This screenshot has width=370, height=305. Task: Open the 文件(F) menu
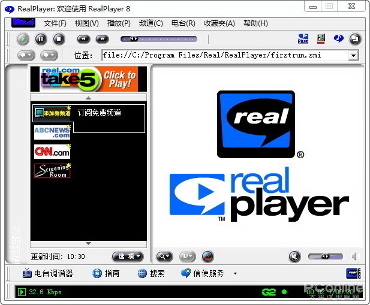point(55,23)
